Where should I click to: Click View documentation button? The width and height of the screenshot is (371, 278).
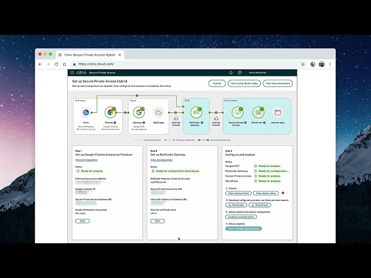click(278, 83)
